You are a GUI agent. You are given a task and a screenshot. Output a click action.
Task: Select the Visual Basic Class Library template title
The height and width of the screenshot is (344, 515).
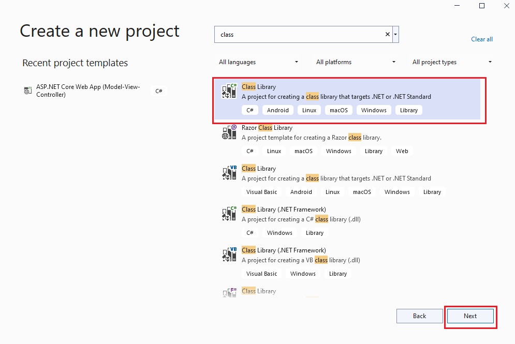pyautogui.click(x=258, y=169)
